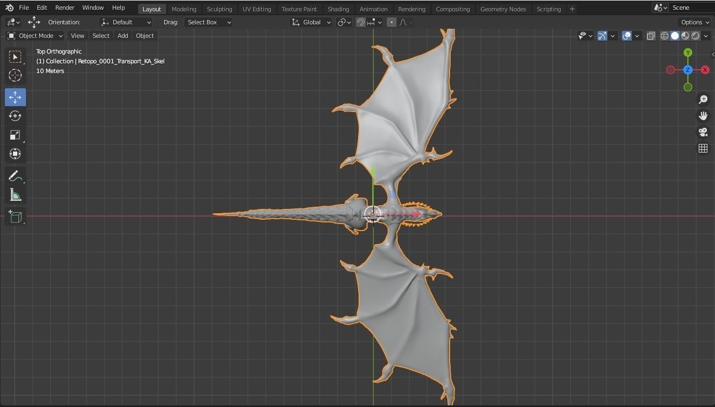Open the Edit menu

tap(42, 8)
